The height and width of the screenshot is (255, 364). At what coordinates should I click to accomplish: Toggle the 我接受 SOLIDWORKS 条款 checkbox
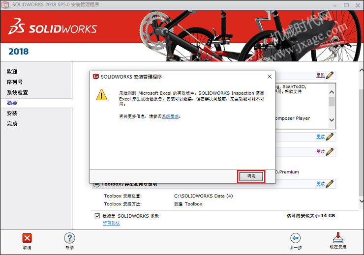[97, 216]
